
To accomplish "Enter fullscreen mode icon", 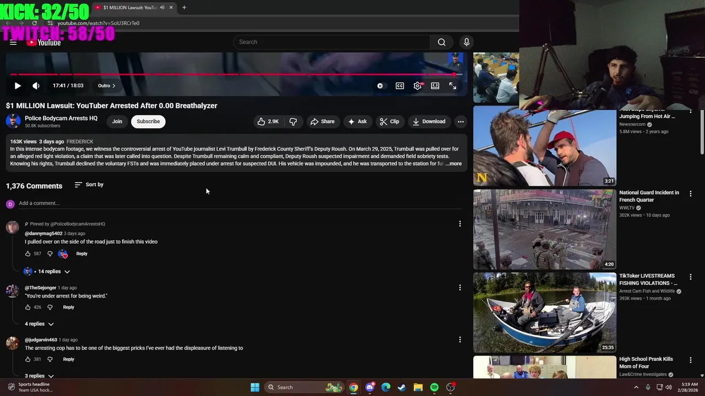I will 453,86.
